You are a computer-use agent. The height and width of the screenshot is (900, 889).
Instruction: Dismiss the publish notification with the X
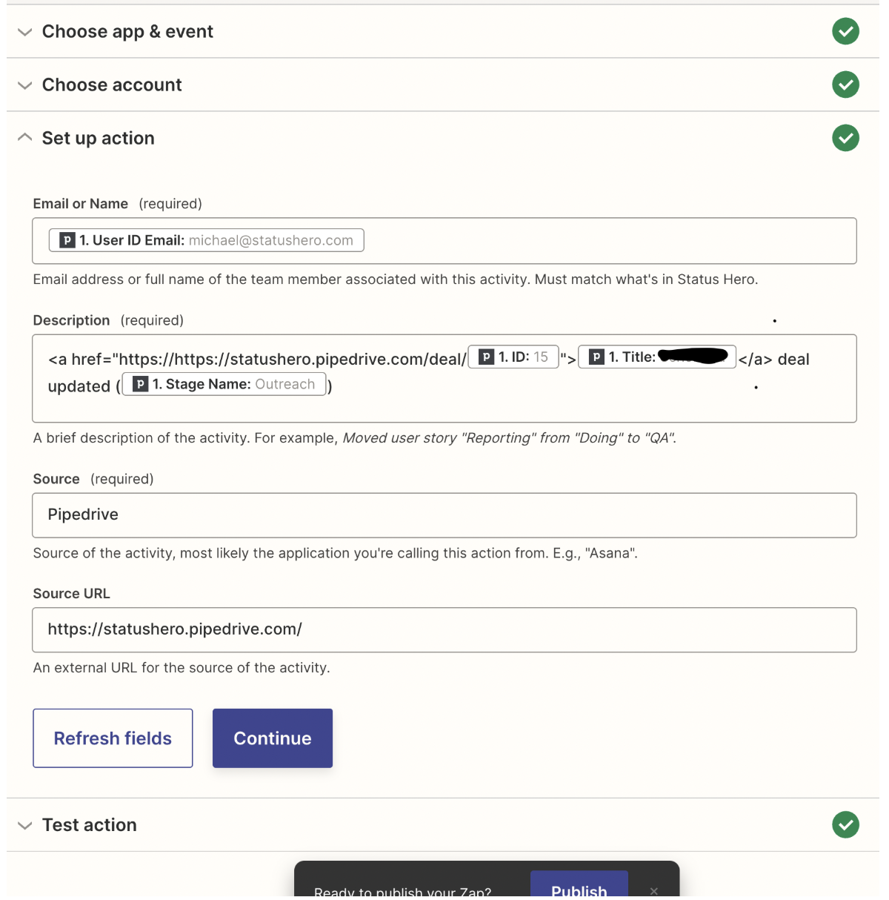tap(654, 891)
